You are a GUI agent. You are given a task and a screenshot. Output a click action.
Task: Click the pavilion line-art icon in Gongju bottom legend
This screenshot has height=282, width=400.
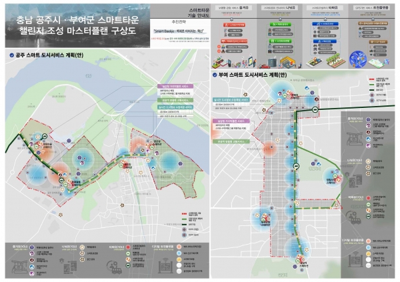[x=19, y=267]
